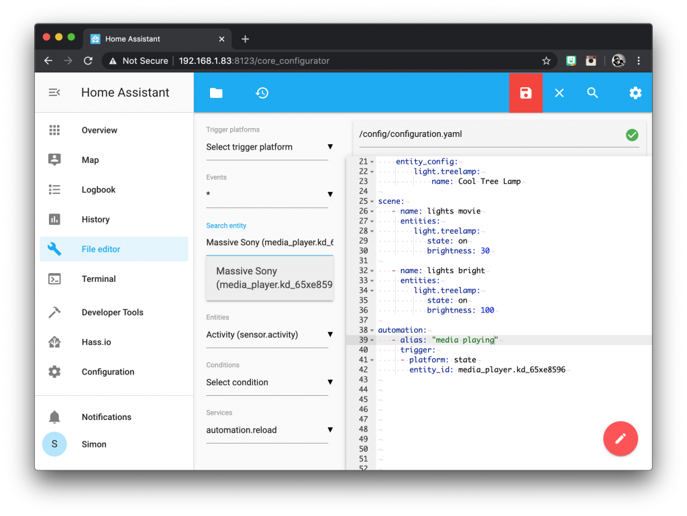Go back in browser navigation
This screenshot has width=687, height=516.
click(x=48, y=61)
